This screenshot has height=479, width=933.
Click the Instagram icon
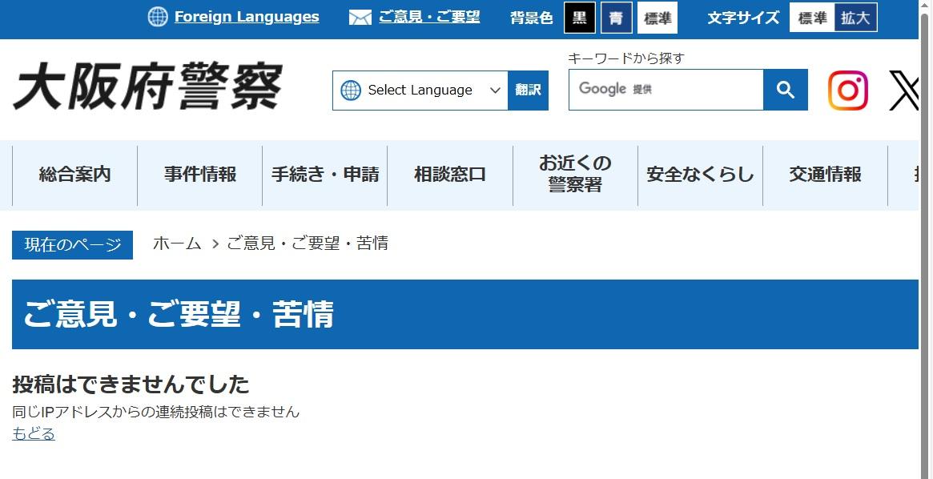point(847,91)
